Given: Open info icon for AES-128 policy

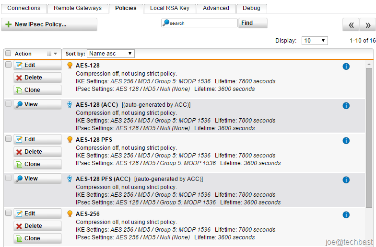Looking at the screenshot, I should coord(346,66).
